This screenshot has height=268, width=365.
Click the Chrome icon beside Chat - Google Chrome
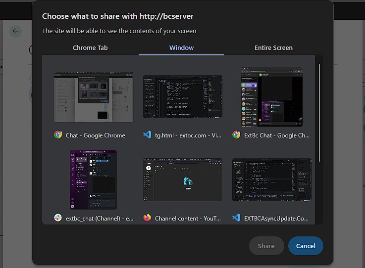click(x=58, y=135)
